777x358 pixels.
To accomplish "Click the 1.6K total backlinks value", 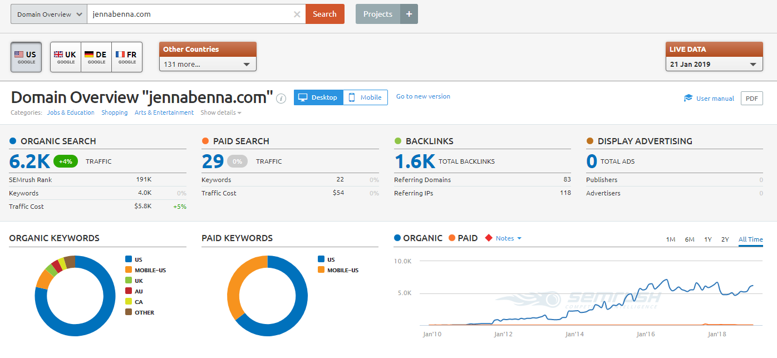I will (415, 161).
